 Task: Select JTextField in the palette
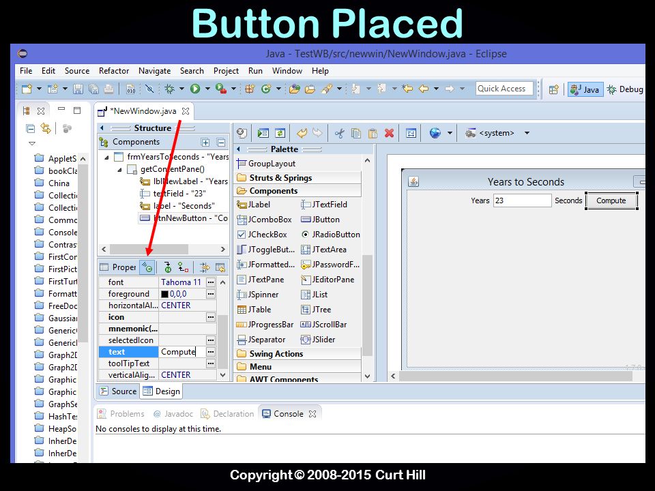pos(324,205)
